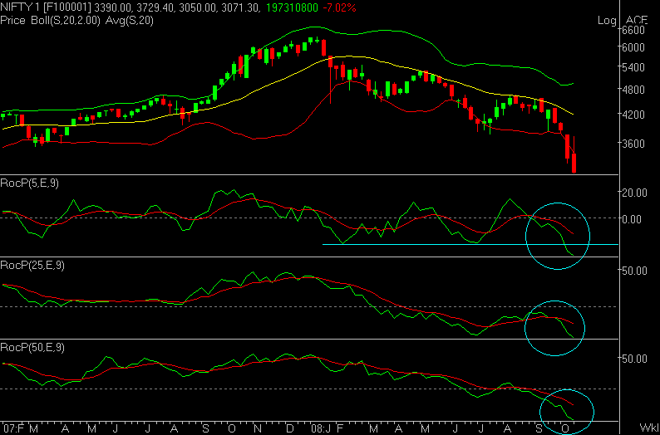The image size is (660, 435).
Task: Click the RocP(25,E,9) indicator label
Action: tap(32, 266)
